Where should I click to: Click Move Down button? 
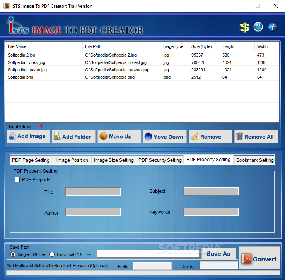click(x=165, y=136)
